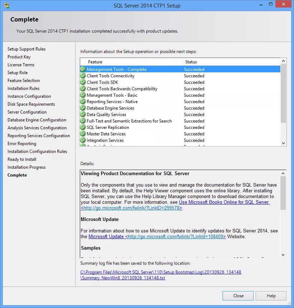294x308 pixels.
Task: Click the Status column header
Action: (231, 62)
